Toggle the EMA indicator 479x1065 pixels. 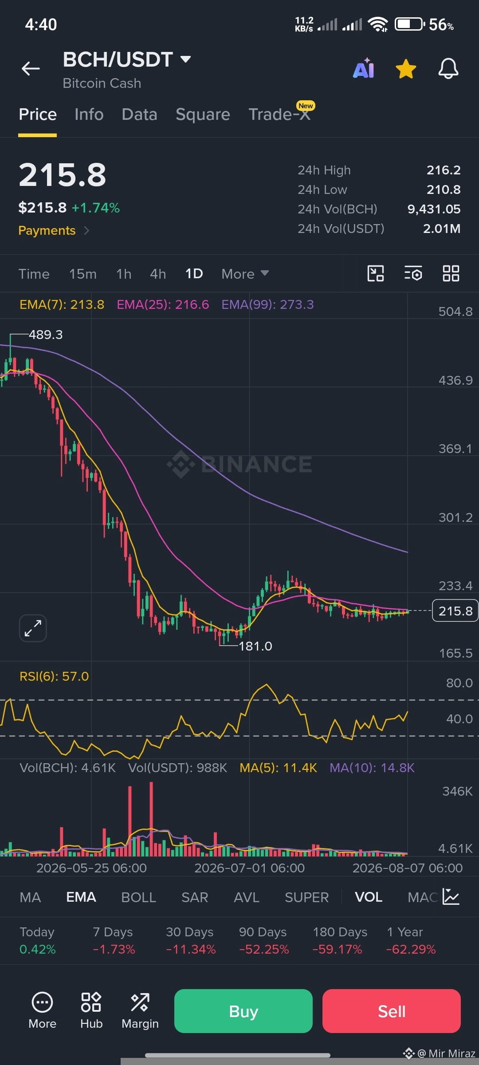click(81, 897)
